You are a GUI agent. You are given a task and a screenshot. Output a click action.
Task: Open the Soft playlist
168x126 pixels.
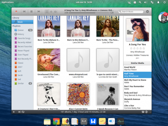coord(22,71)
